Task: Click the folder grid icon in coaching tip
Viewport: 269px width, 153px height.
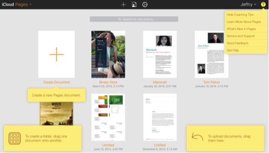Action: click(15, 138)
